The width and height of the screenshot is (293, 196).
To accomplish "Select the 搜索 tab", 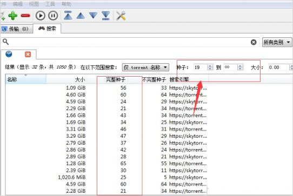I will (47, 29).
